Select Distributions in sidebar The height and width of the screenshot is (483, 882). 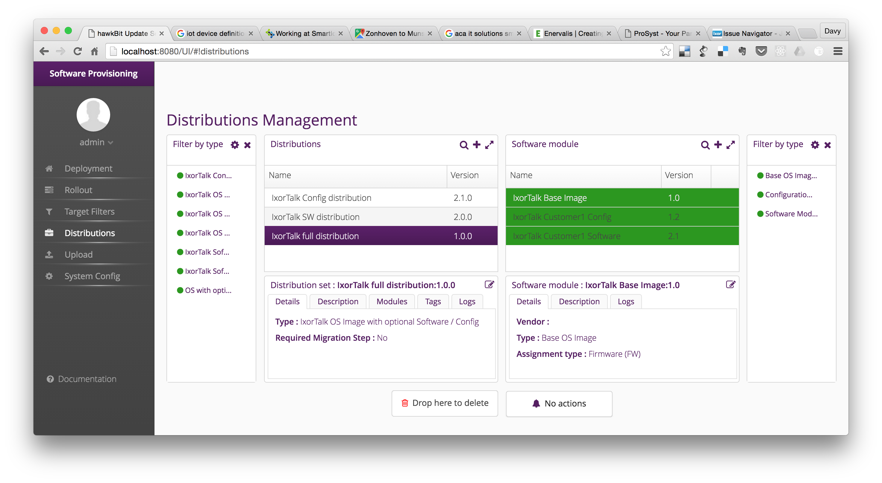pos(90,233)
